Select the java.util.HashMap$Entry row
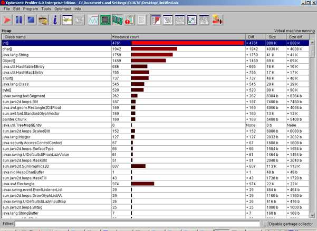Screen dimensions: 317x231 [156, 72]
